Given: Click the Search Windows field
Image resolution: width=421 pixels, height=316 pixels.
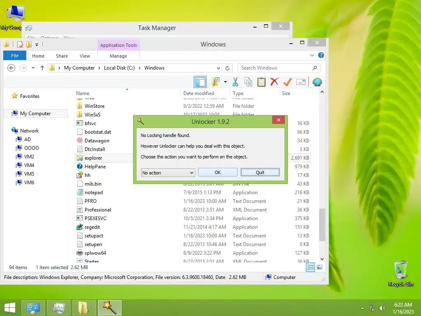Looking at the screenshot, I should coord(279,68).
